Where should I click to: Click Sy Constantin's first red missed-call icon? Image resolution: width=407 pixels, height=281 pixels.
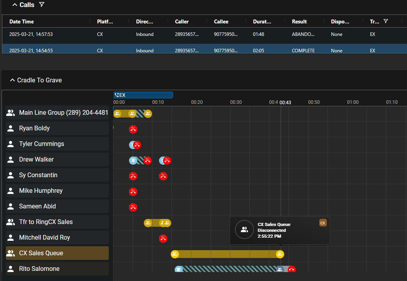133,176
